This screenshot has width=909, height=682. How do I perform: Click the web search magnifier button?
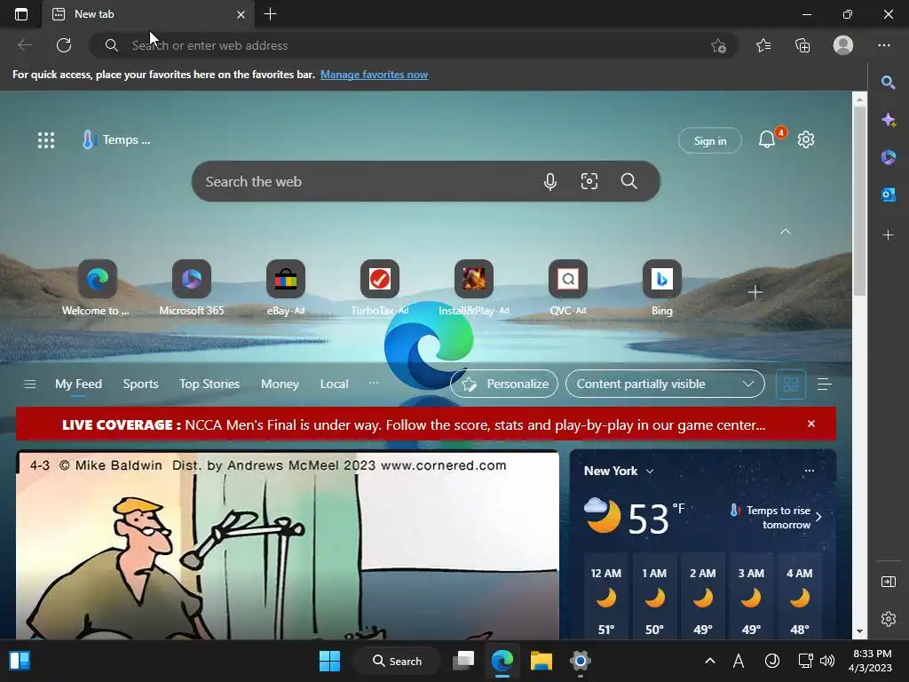click(629, 181)
